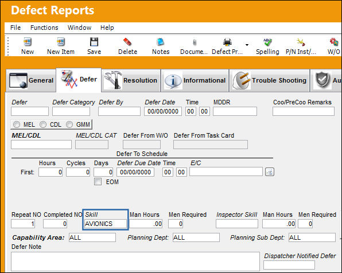
Task: Click the MDDR input field
Action: pyautogui.click(x=235, y=111)
